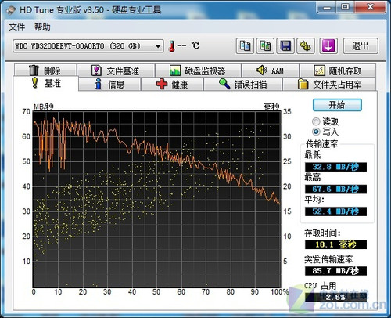
Task: Open the 健康 tab with red cross
Action: coord(172,84)
